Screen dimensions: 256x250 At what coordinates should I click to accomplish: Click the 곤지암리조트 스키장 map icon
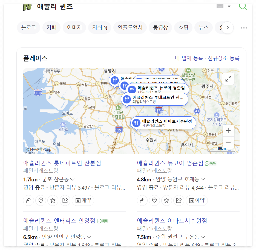(217, 115)
